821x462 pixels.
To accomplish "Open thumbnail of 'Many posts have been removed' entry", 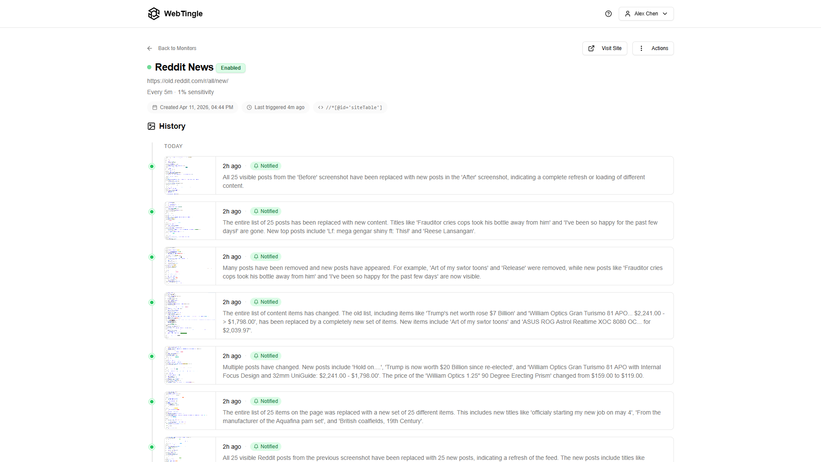I will tap(190, 266).
